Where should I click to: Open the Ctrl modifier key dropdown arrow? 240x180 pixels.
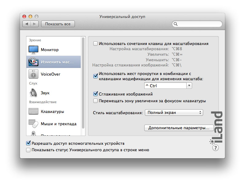tap(189, 86)
